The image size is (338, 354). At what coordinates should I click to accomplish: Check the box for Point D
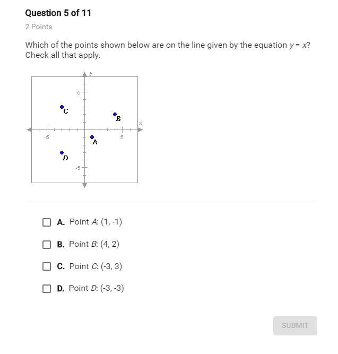tap(47, 289)
